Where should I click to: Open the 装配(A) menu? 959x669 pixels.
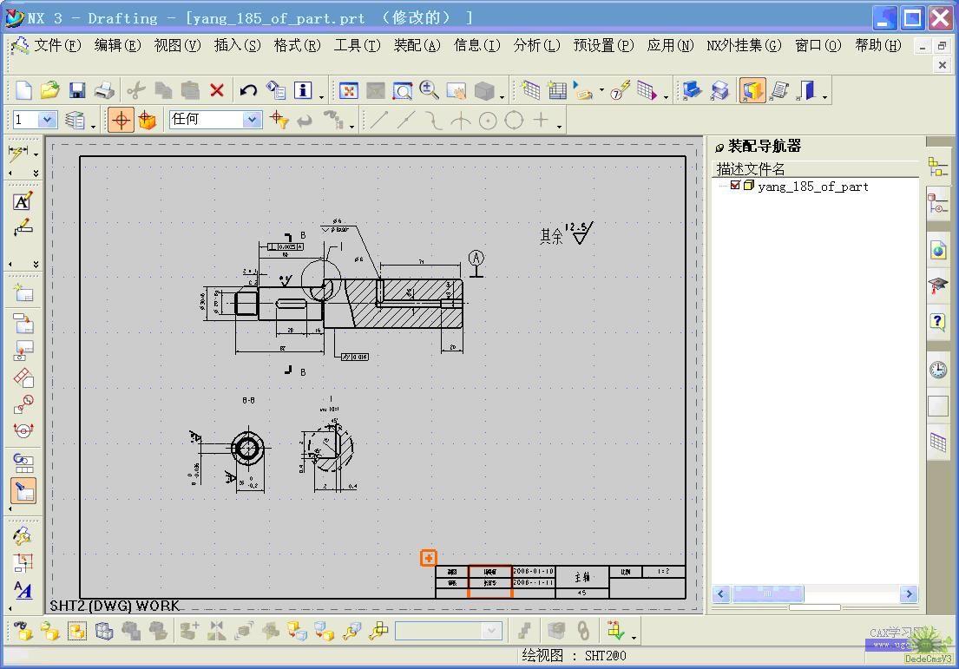(x=417, y=45)
